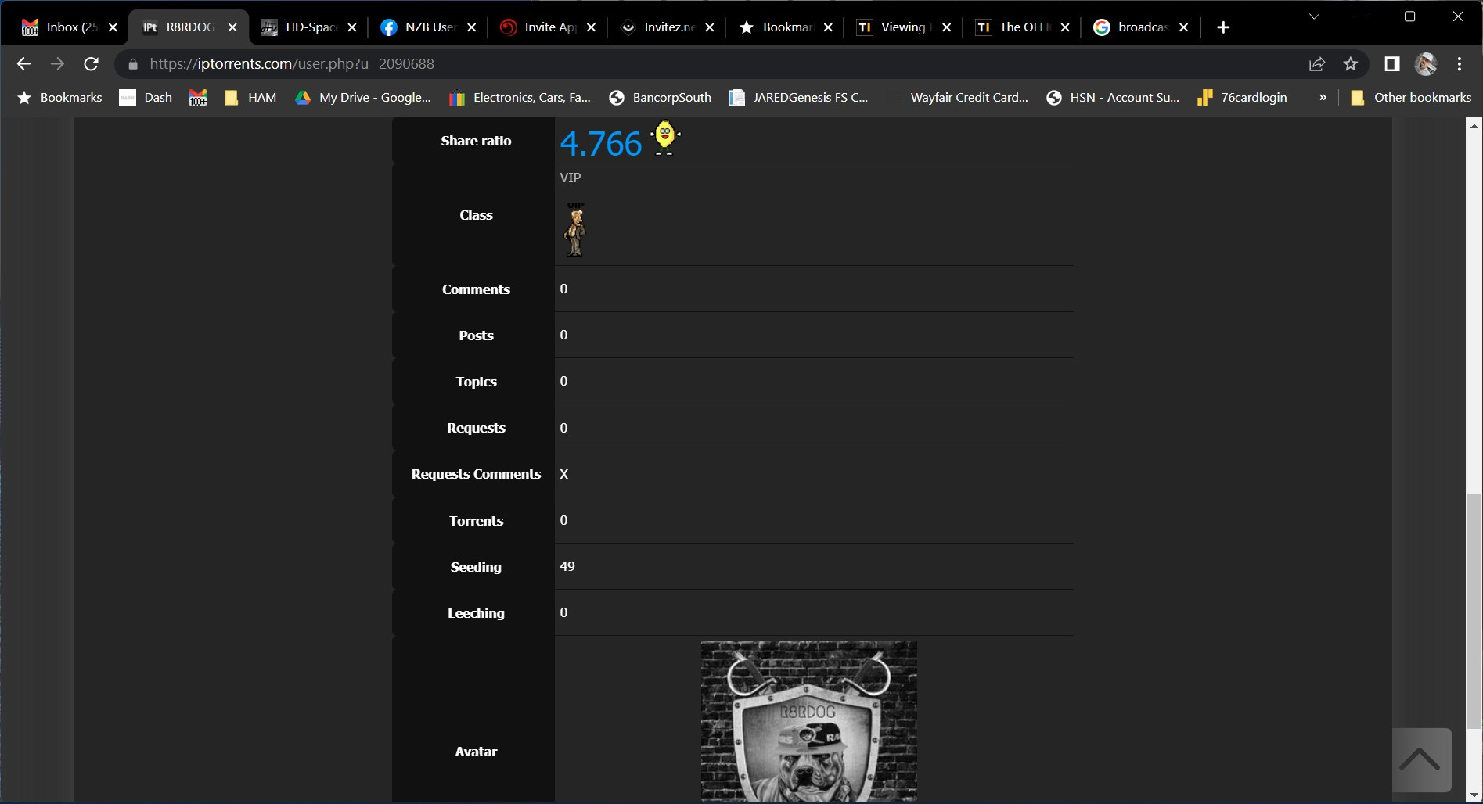Click the Requests Comments X value
The image size is (1483, 804).
(564, 474)
